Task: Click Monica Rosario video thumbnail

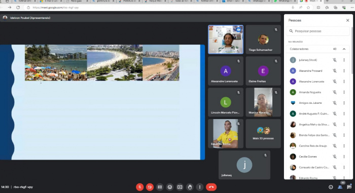Action: pyautogui.click(x=263, y=102)
